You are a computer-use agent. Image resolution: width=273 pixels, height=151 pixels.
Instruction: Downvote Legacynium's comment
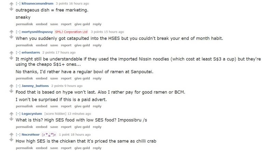coord(11,119)
